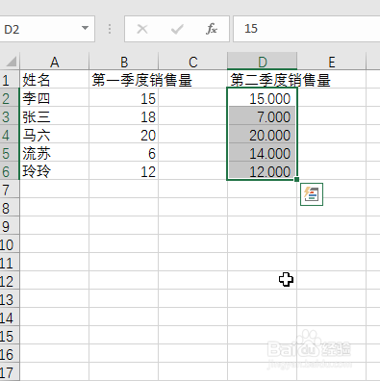
Task: Select row 10 header
Action: point(10,244)
